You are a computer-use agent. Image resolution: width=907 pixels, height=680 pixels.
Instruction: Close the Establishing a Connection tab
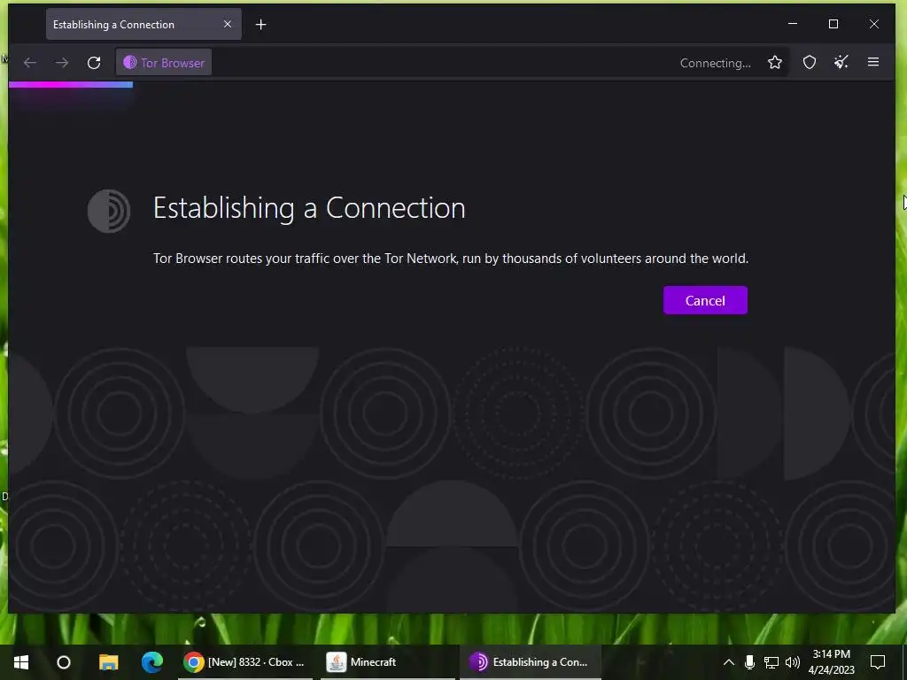click(x=228, y=24)
